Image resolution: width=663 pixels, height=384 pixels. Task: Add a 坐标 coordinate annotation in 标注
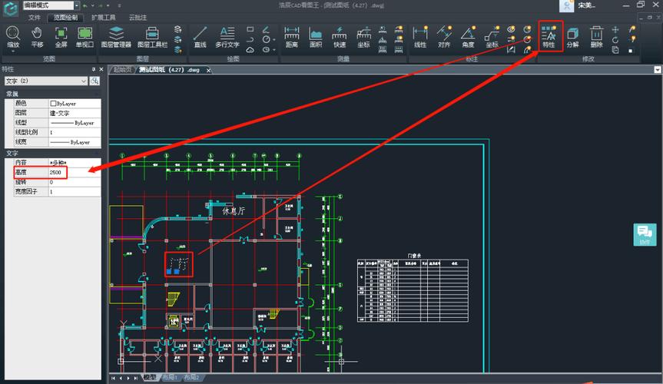pos(492,37)
